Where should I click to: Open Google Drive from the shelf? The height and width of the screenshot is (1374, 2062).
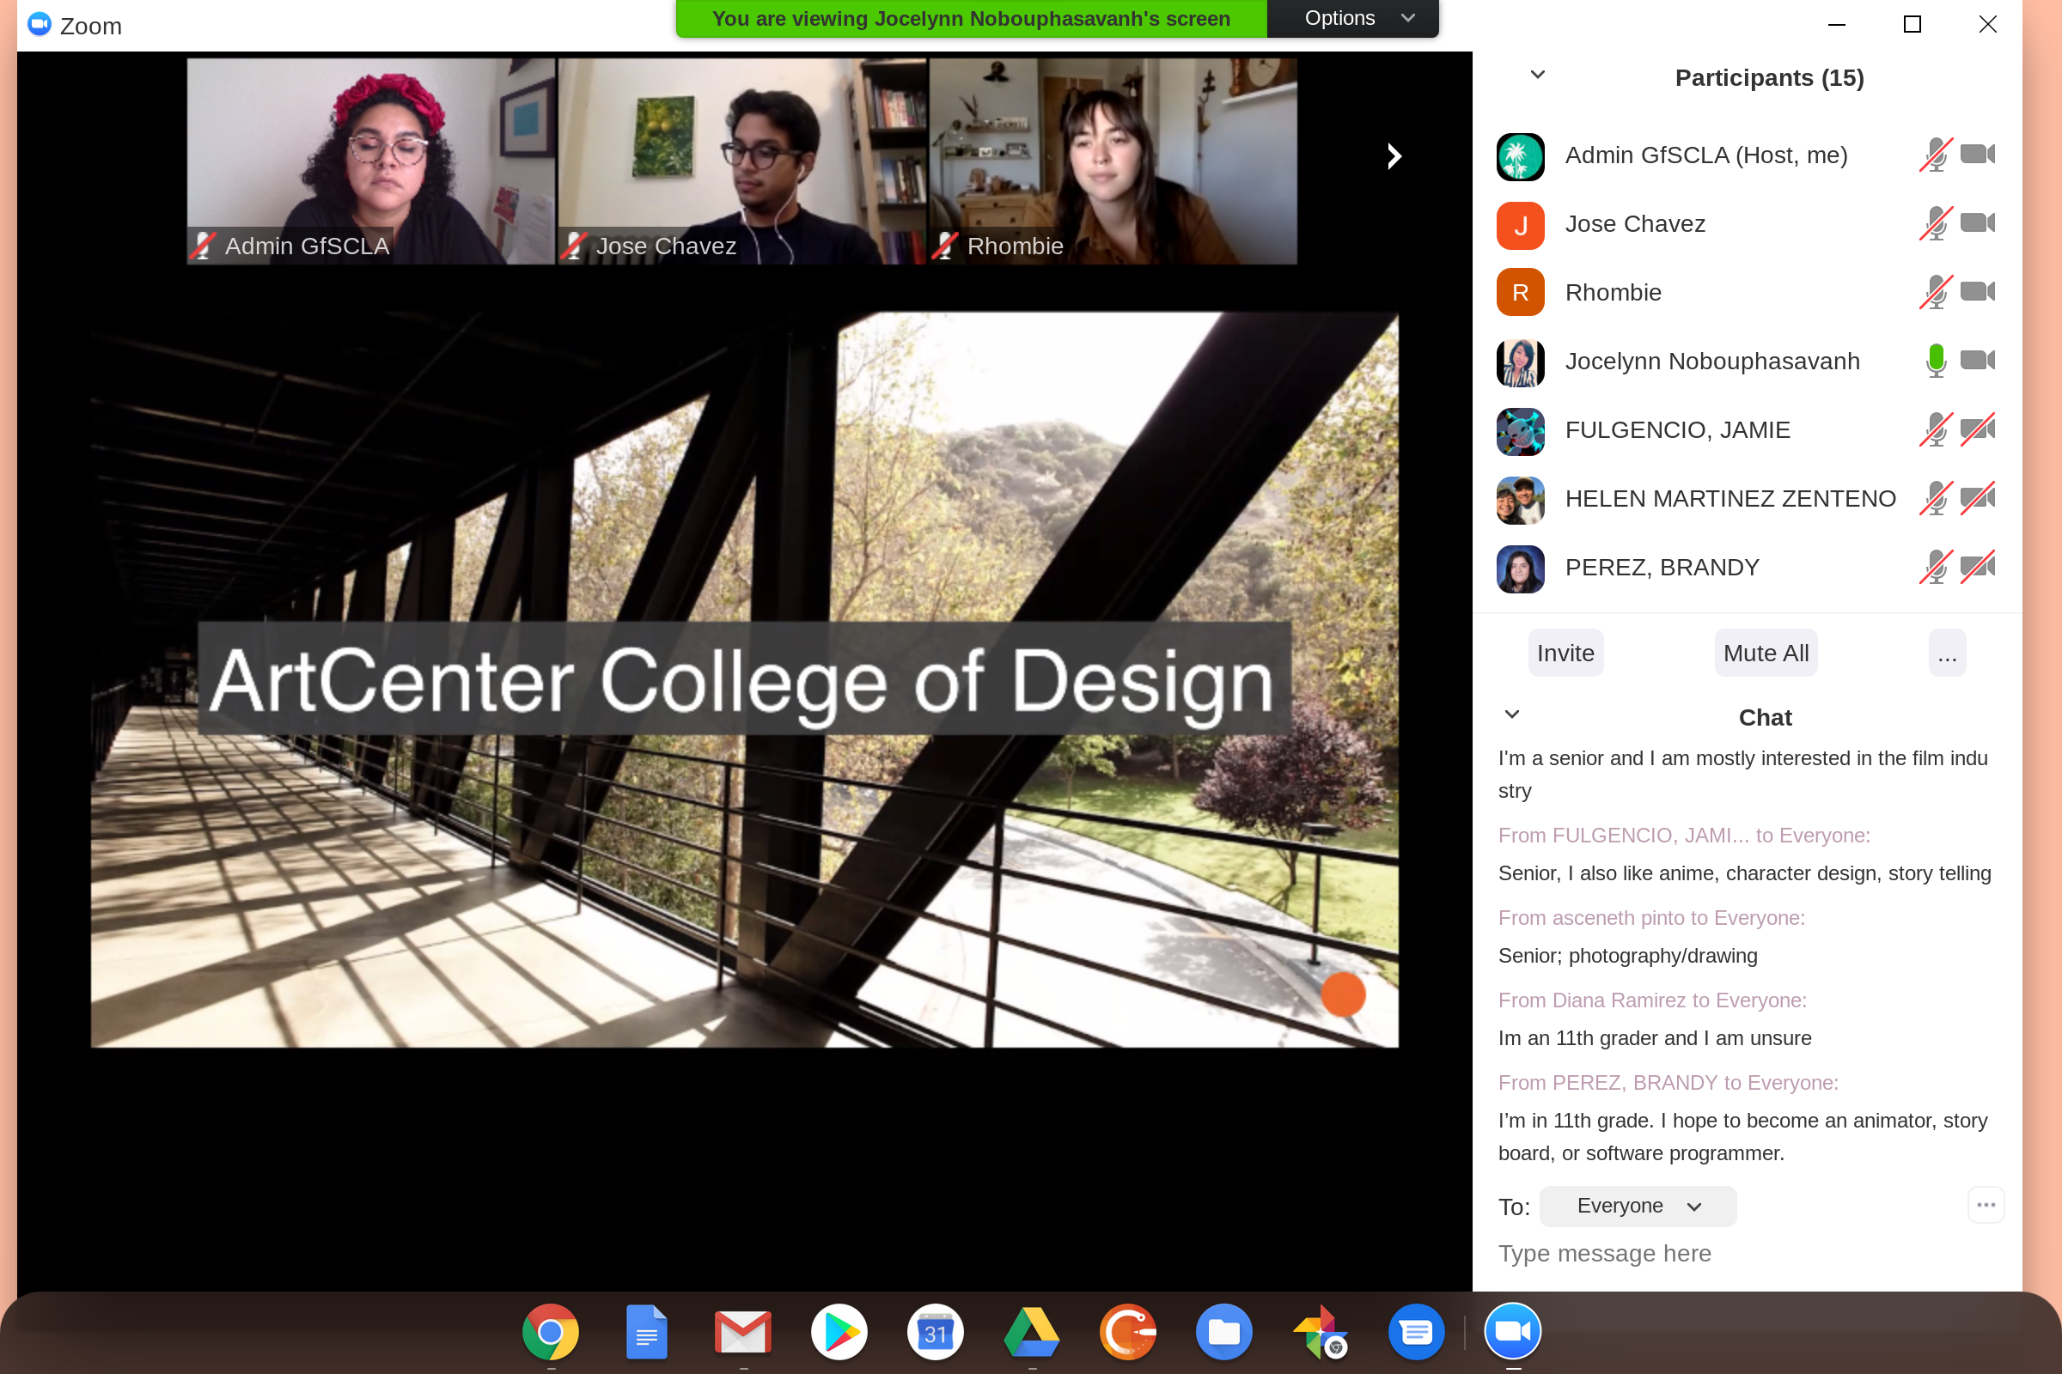(x=1032, y=1333)
